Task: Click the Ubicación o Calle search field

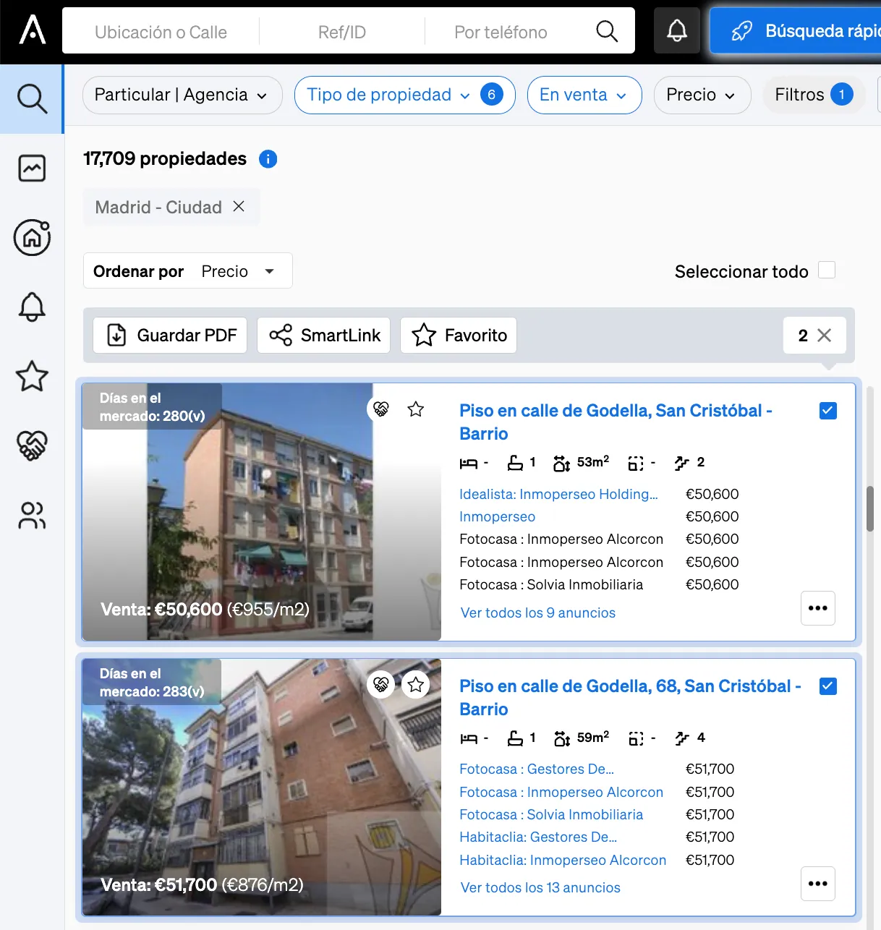Action: 161,32
